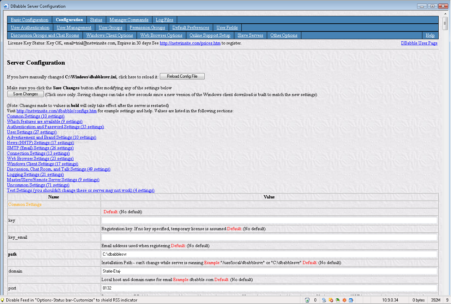Jump to Discussion, Chat Room, and Talk Settings
451x304 pixels.
pyautogui.click(x=59, y=169)
